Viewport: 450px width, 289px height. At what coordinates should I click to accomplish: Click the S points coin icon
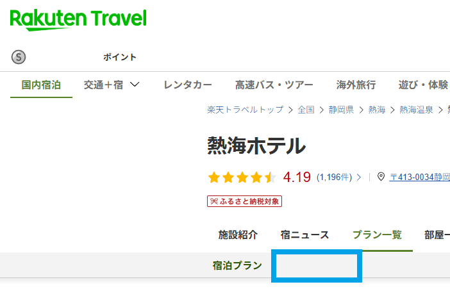[19, 57]
